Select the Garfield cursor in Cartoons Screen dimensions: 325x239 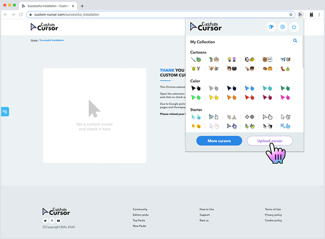[268, 68]
